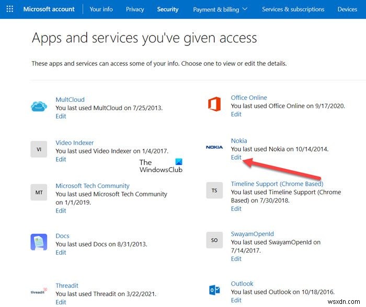Click the Docs document icon

39,242
